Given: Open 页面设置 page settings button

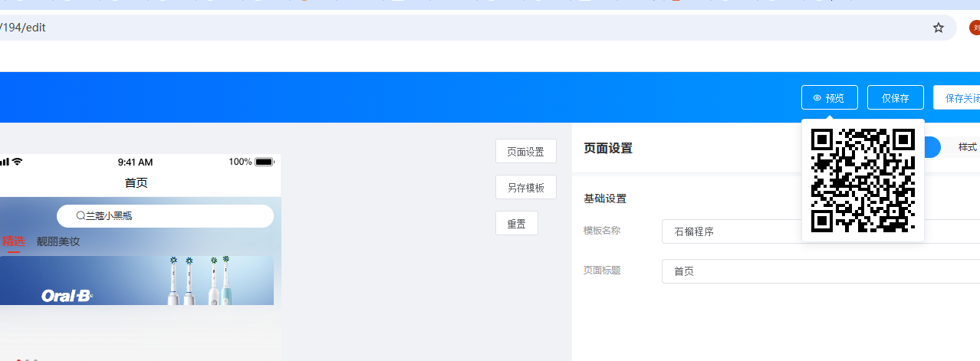Looking at the screenshot, I should pos(525,151).
